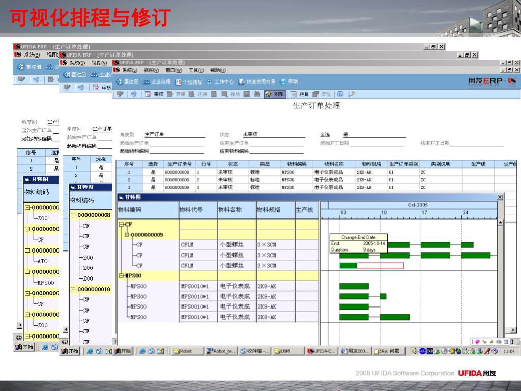Click the 状态 field showing 未审核
Image resolution: width=521 pixels, height=391 pixels.
tap(274, 134)
